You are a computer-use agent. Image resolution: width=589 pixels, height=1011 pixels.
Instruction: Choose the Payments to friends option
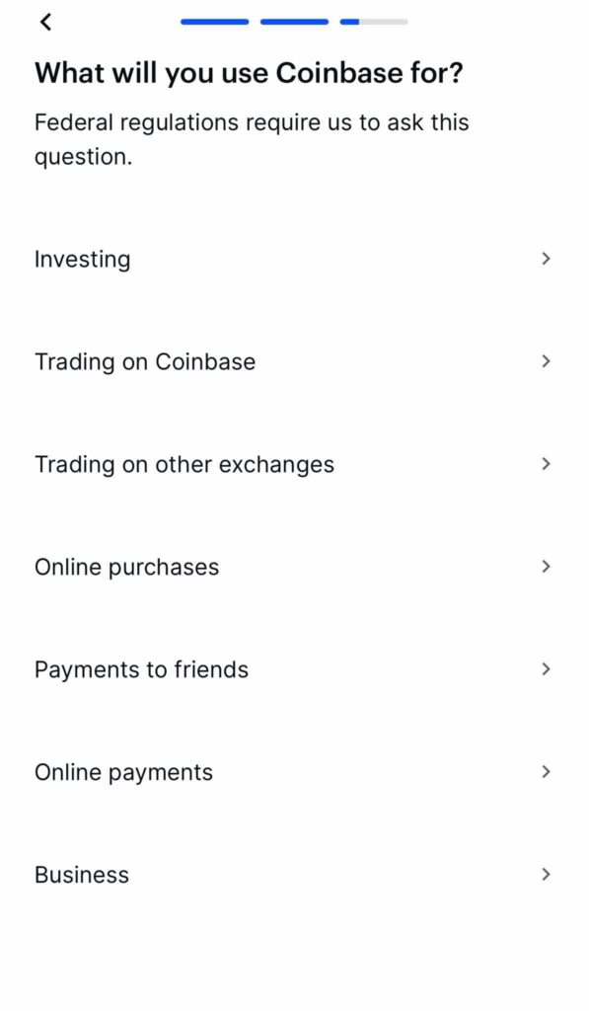[x=141, y=669]
